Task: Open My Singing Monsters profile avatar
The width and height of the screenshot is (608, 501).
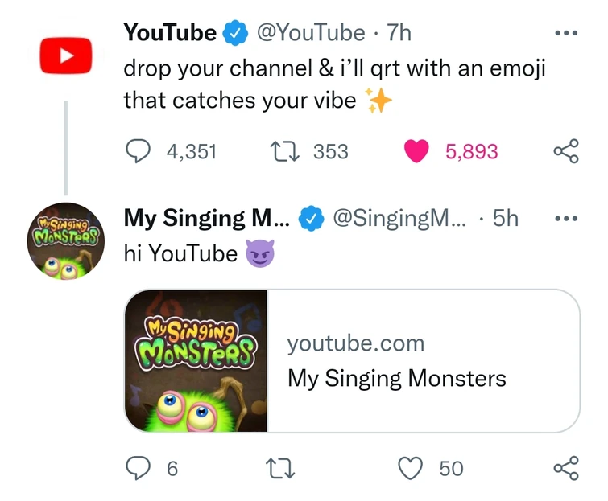Action: [x=66, y=239]
